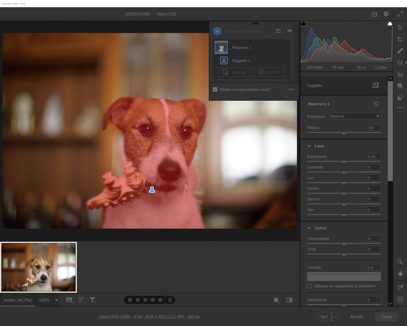Open filmstrip menu icon
The image size is (407, 326).
[x=69, y=300]
